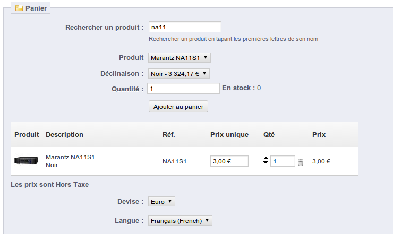Select the Marantz NA11S1 description text
393x234 pixels.
[x=70, y=157]
